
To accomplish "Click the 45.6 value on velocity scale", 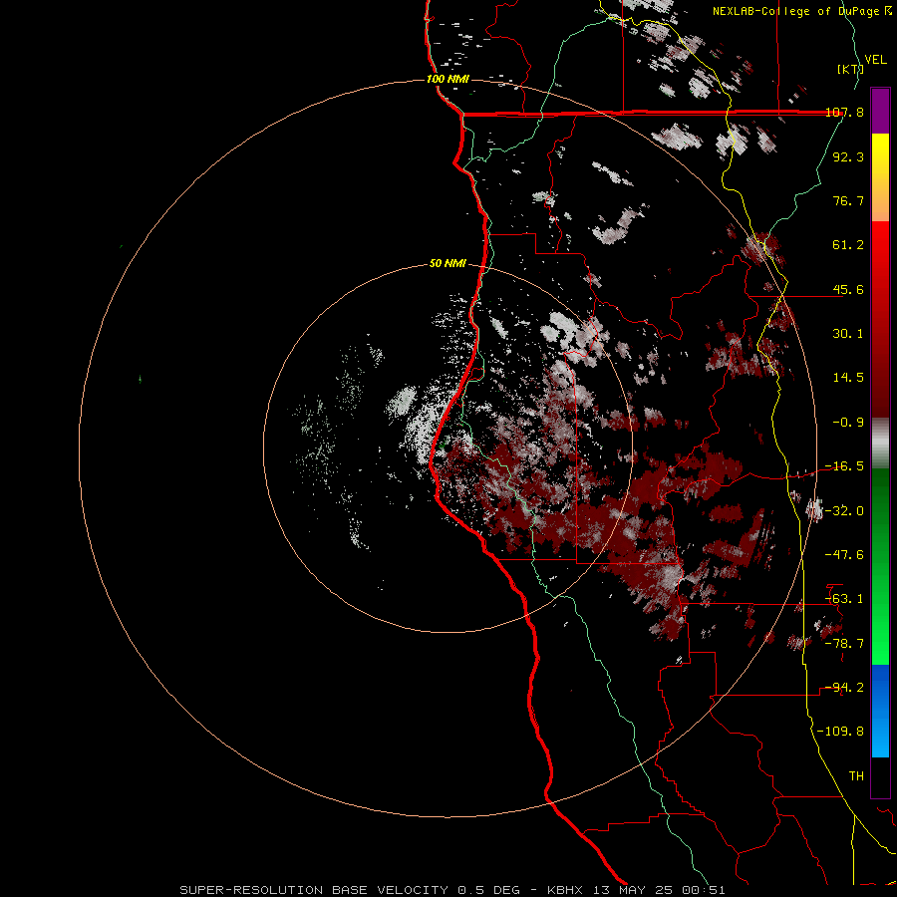I will pos(848,289).
